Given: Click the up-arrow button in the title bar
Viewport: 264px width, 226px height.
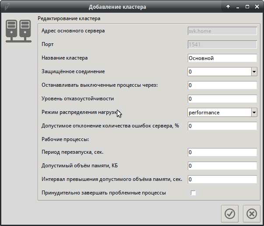Looking at the screenshot, I should coord(228,7).
